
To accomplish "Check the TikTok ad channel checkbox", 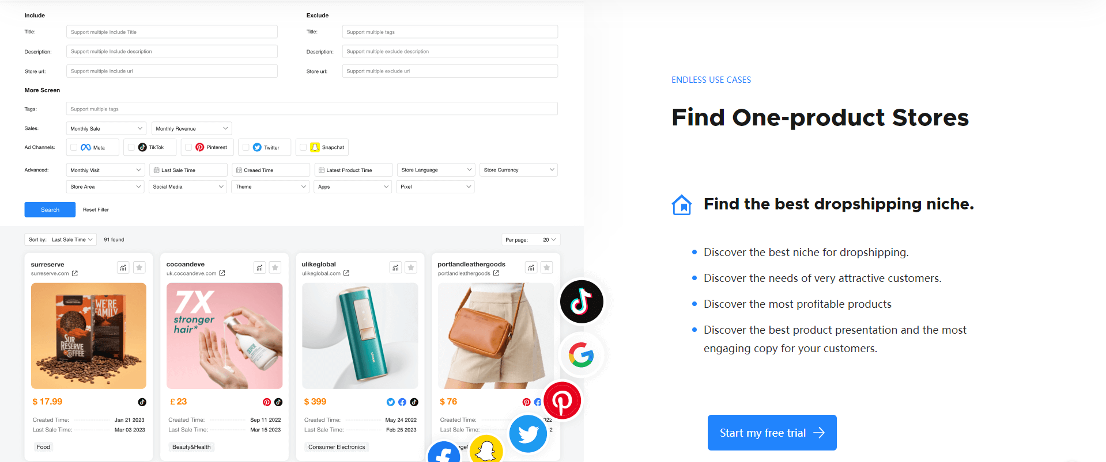I will [x=131, y=147].
